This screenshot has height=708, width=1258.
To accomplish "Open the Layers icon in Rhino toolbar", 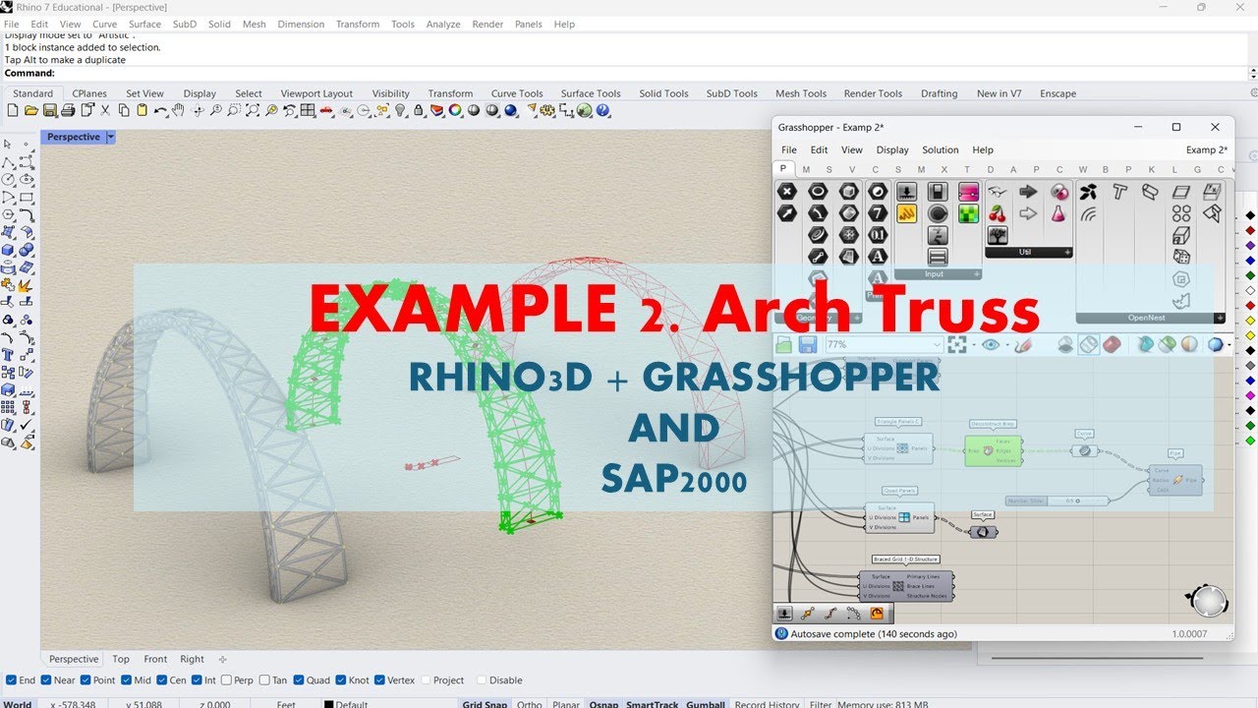I will (436, 111).
